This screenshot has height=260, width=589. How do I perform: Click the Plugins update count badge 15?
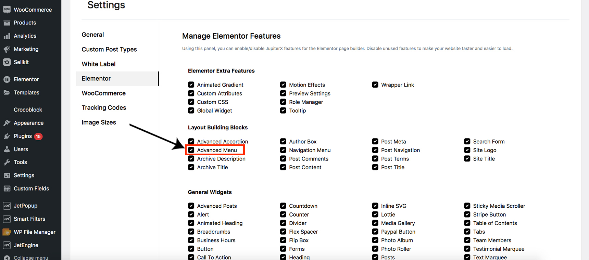point(38,136)
